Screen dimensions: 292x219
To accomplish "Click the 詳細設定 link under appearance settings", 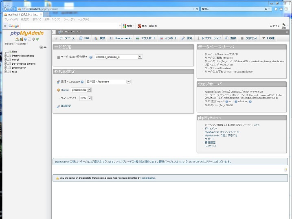I will [65, 106].
